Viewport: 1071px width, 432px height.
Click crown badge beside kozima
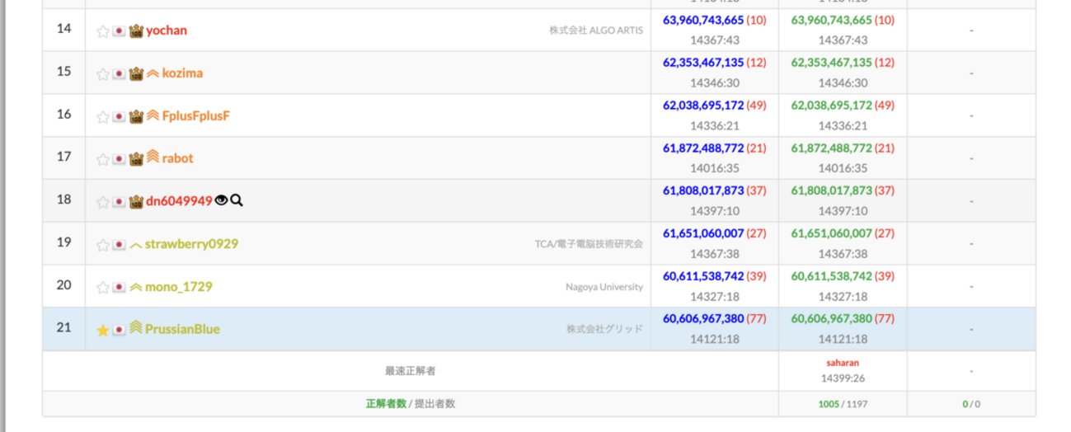[x=136, y=73]
